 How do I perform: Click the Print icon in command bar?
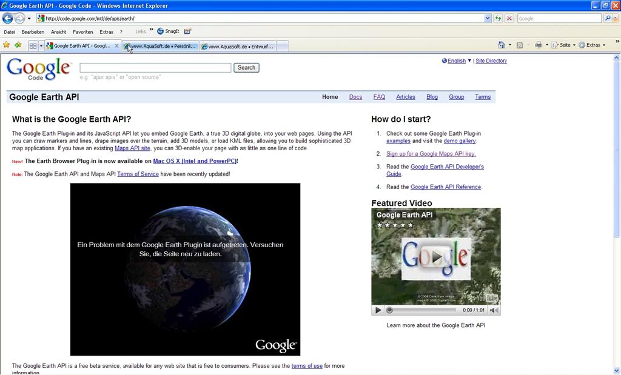click(x=538, y=45)
